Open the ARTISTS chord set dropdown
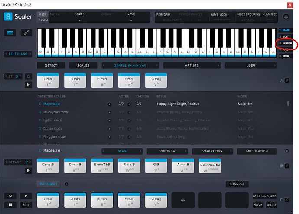Viewport: 299px width, 214px height. point(192,65)
